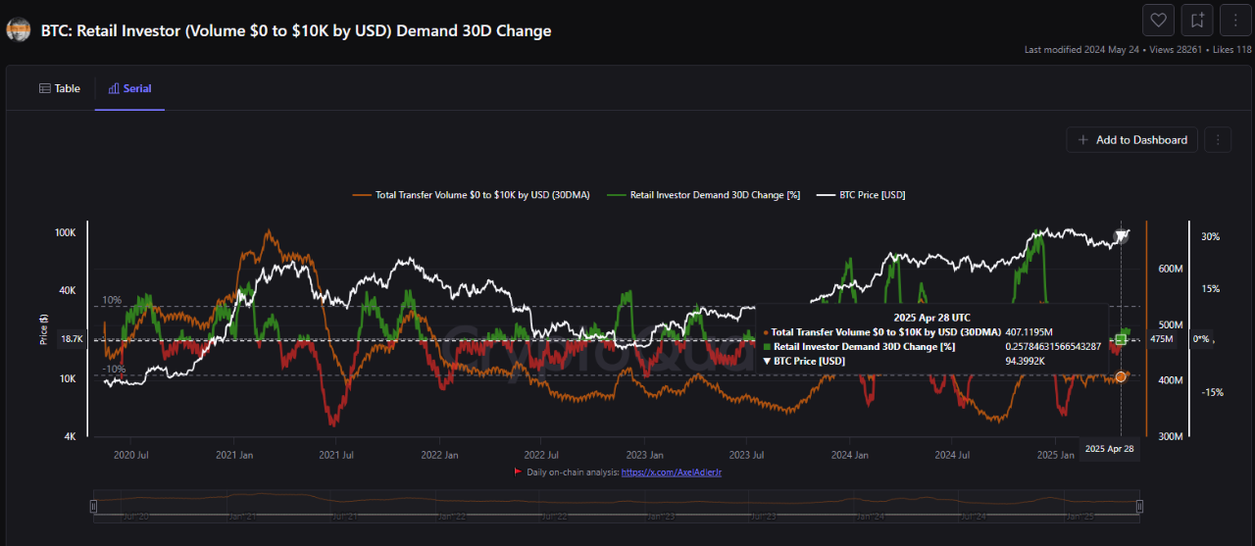
Task: Click the author avatar beside the chart title
Action: [x=18, y=30]
